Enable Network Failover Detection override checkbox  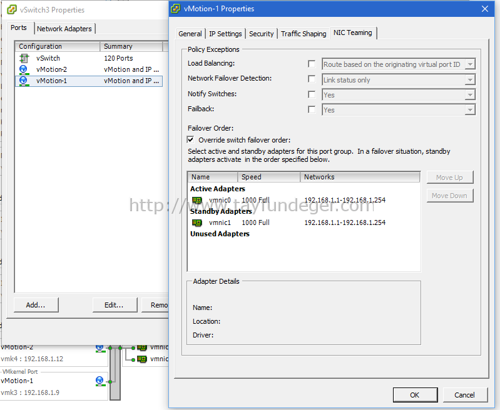[x=312, y=79]
